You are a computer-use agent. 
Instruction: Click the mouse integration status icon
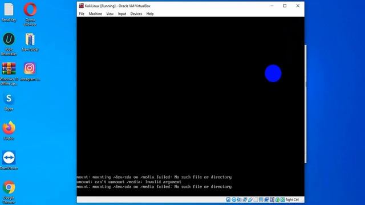[277, 199]
